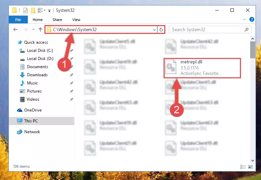The width and height of the screenshot is (261, 180).
Task: Click the pin icon beside Pictures
Action: pos(72,91)
